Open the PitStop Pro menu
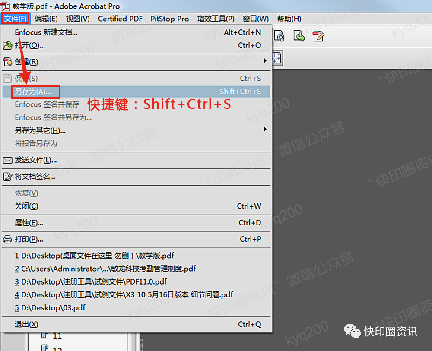This screenshot has width=432, height=351. 170,19
